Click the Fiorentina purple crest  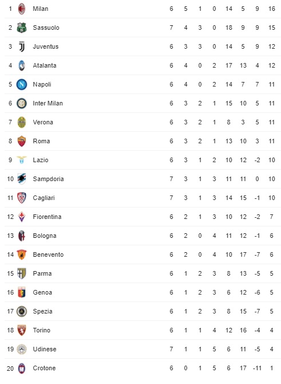click(22, 217)
